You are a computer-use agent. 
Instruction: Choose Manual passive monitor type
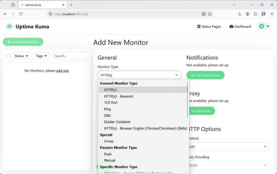coord(143,160)
